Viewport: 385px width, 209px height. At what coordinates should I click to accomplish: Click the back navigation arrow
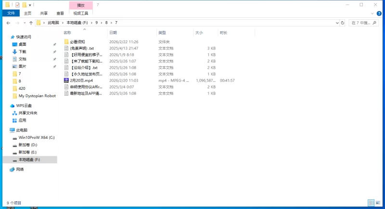pos(9,23)
